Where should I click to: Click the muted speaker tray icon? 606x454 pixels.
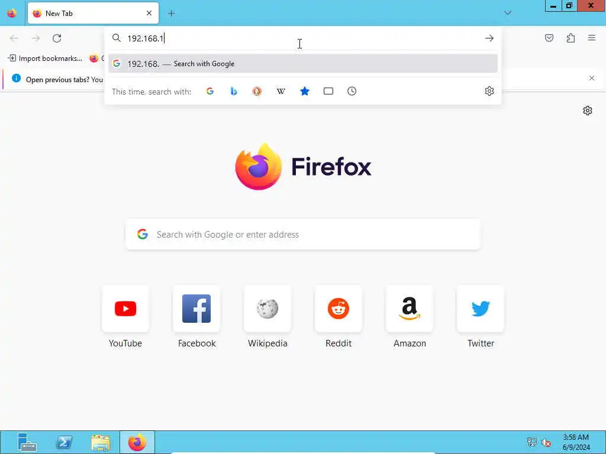point(546,442)
